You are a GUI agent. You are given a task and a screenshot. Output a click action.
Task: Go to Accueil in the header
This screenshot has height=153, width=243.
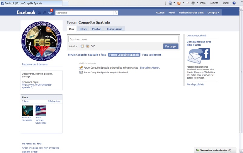[x=160, y=12]
